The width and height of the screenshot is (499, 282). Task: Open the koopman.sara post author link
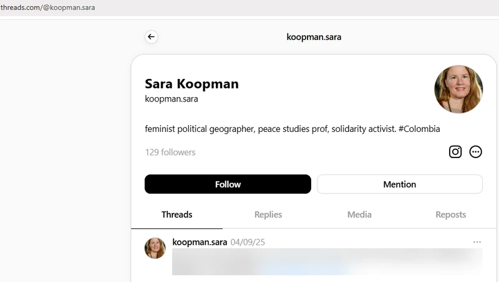(x=200, y=242)
